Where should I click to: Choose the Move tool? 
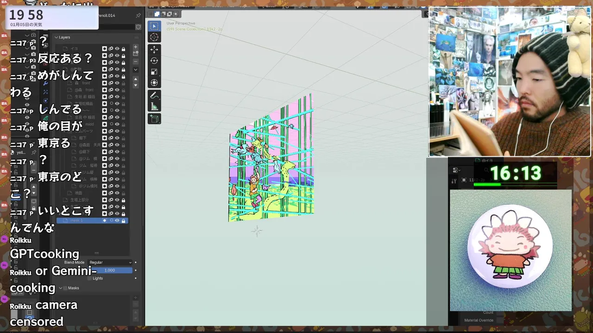(154, 49)
